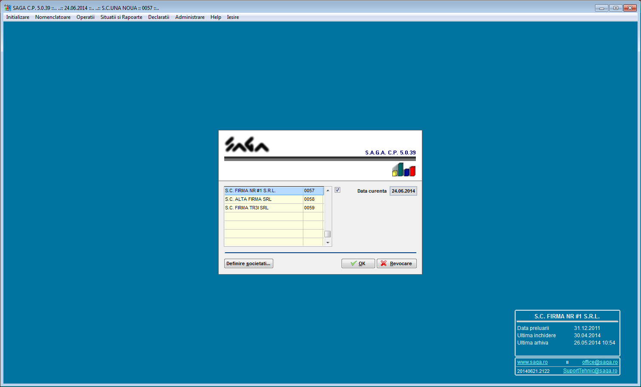Click the SAGA logo in the dialog

coord(247,145)
